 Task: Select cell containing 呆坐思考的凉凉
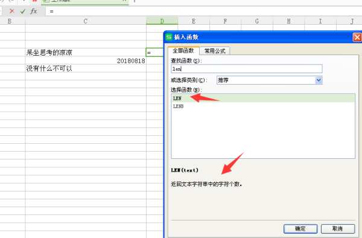[86, 53]
